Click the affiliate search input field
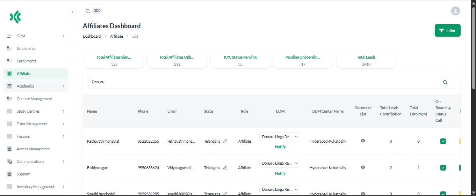476x196 pixels. click(262, 82)
